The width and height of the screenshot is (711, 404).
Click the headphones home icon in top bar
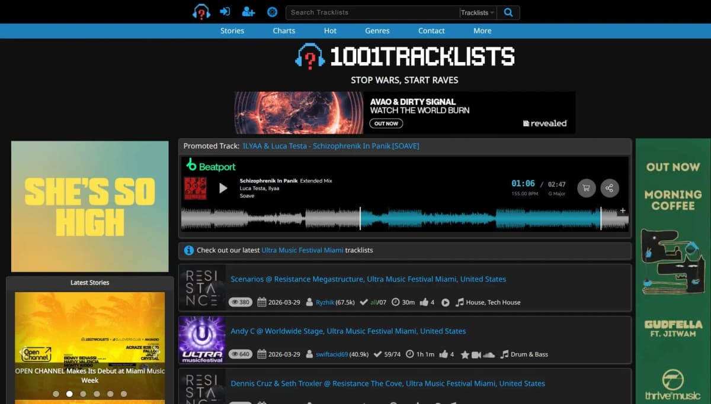click(x=201, y=12)
